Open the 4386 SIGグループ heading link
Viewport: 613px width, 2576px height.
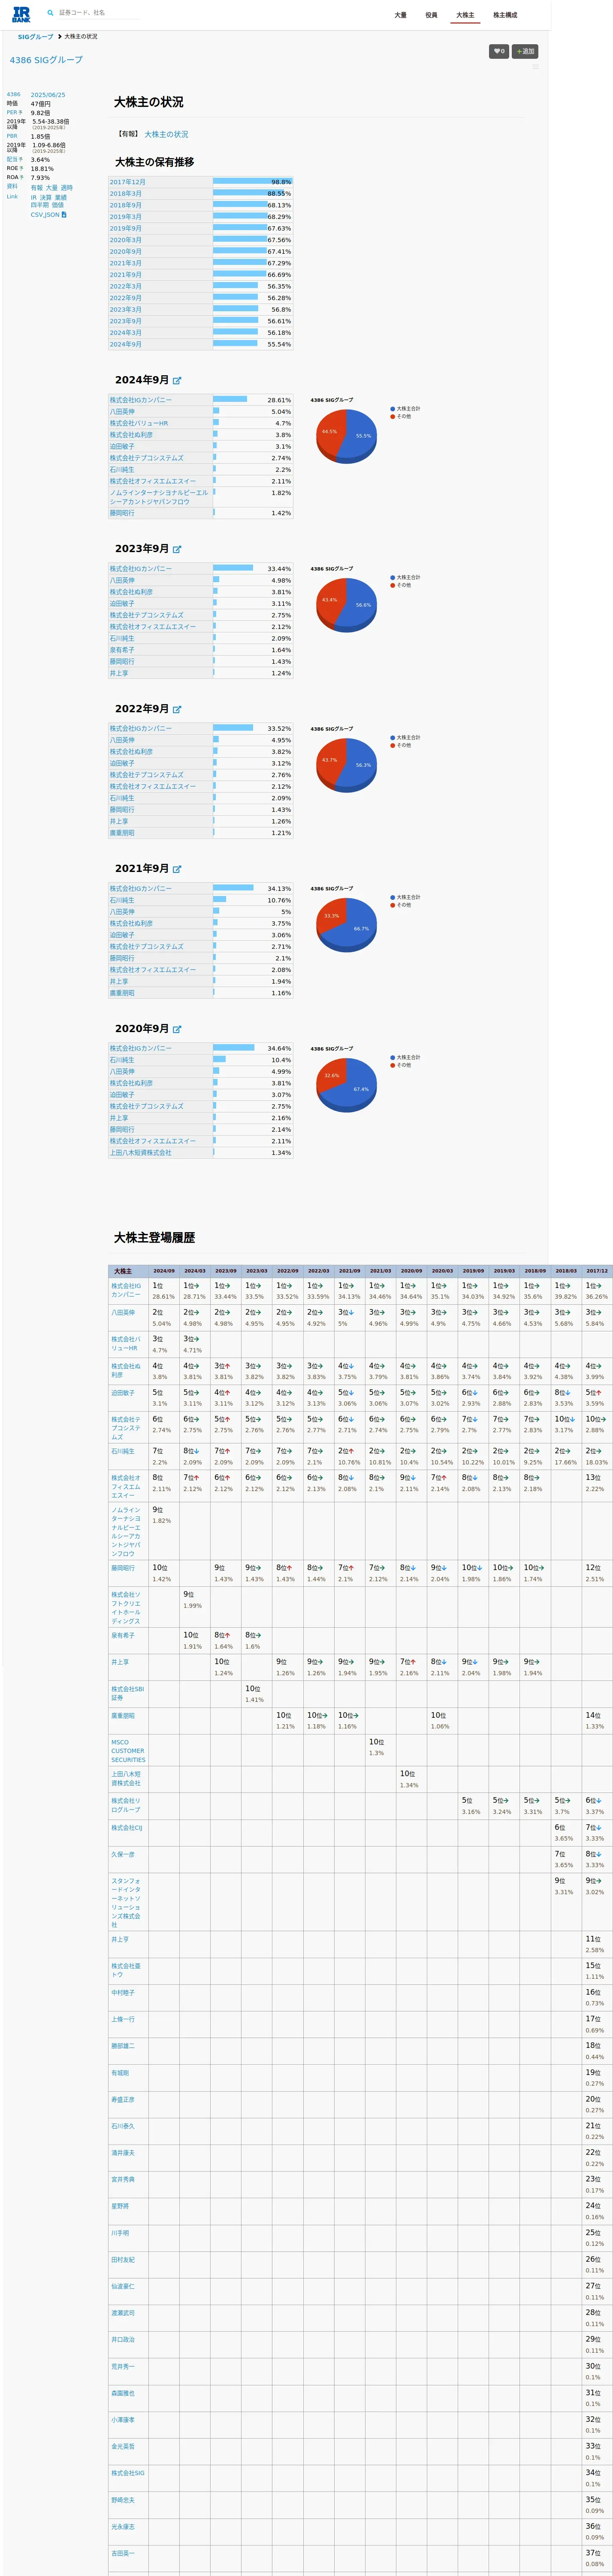(46, 60)
